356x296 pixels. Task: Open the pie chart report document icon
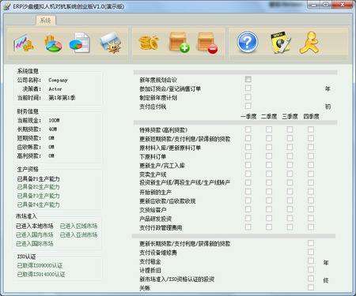[80, 43]
